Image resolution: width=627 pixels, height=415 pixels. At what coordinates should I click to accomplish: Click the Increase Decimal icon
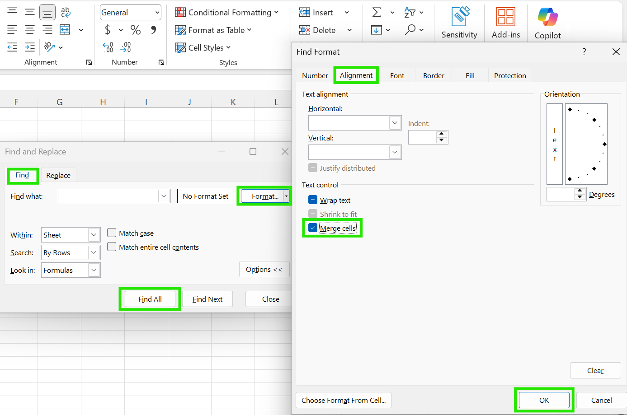tap(108, 47)
